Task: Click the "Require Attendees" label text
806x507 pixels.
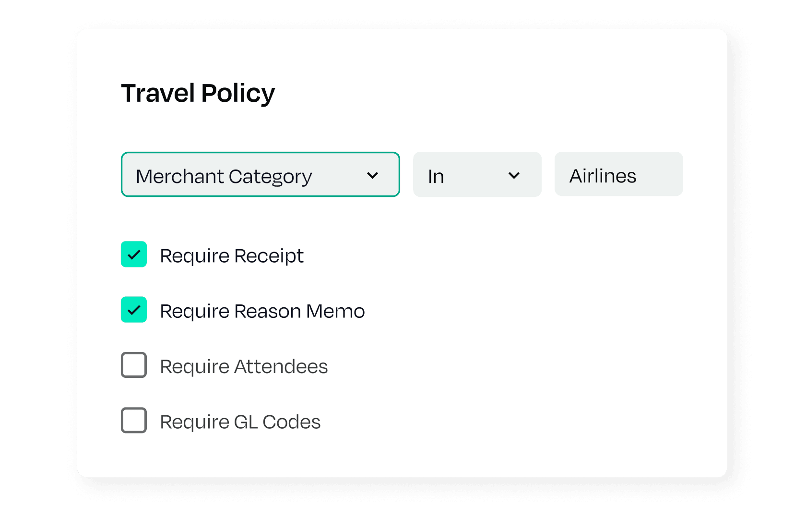Action: tap(244, 366)
